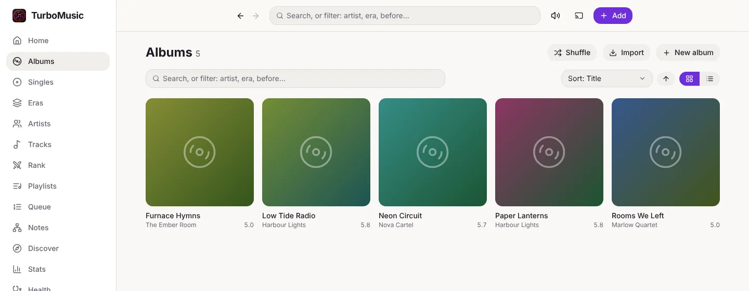Open the Home page in sidebar
The width and height of the screenshot is (749, 291).
pos(58,41)
